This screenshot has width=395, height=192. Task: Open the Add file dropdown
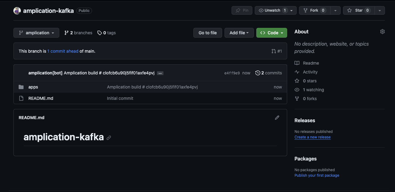click(x=239, y=33)
